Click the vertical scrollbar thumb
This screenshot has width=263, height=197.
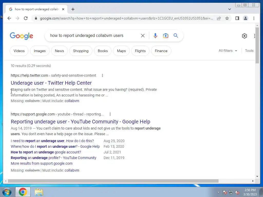point(257,45)
